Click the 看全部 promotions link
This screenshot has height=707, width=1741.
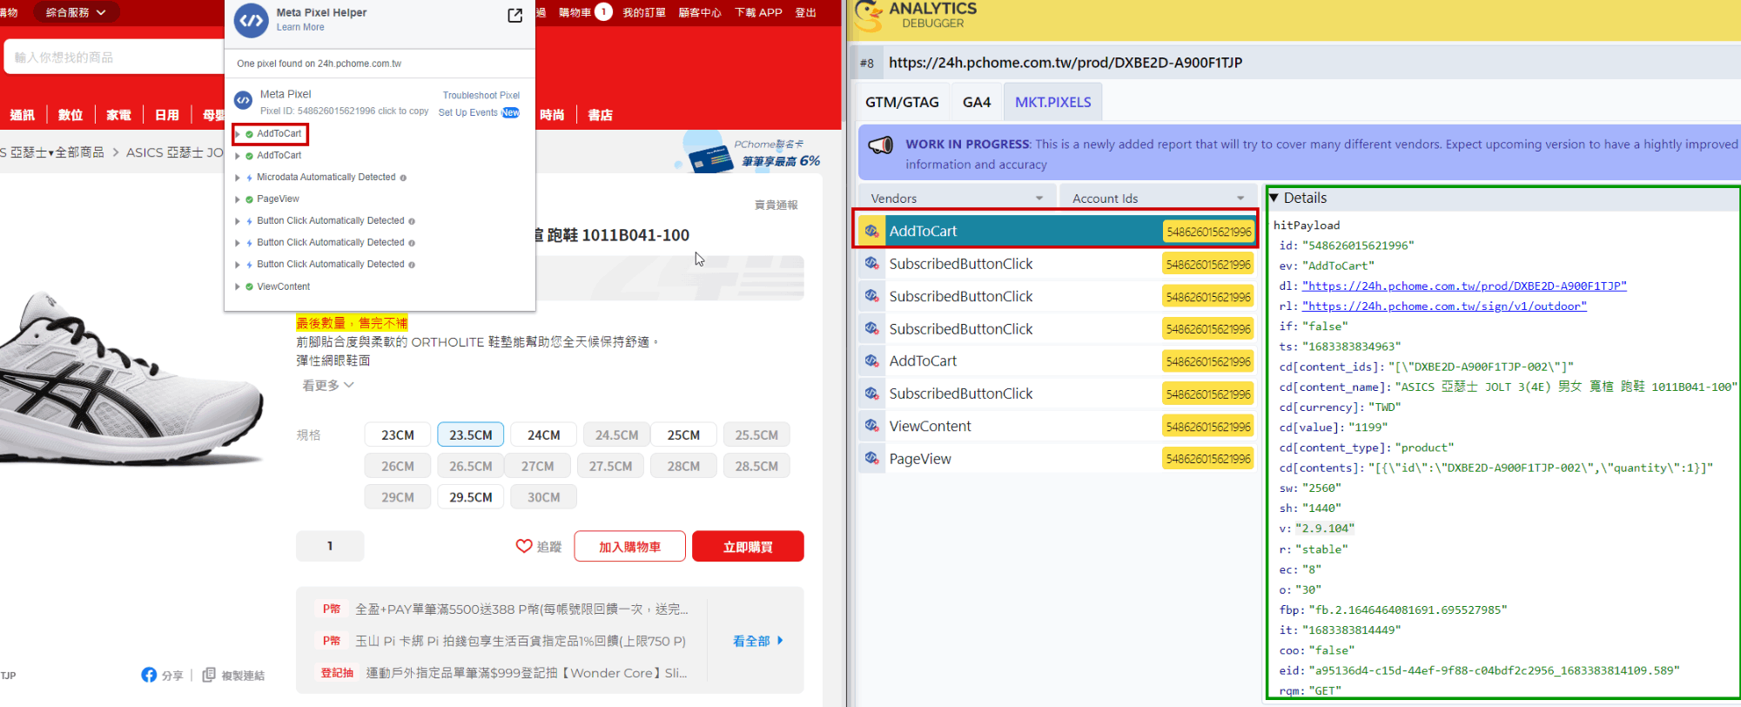(757, 641)
